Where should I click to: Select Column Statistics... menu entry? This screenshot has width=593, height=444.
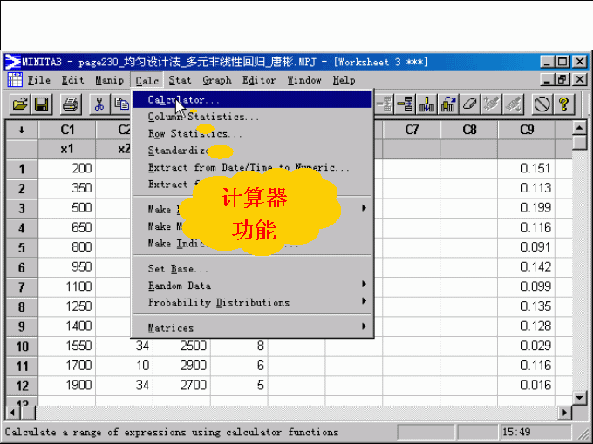pyautogui.click(x=203, y=117)
